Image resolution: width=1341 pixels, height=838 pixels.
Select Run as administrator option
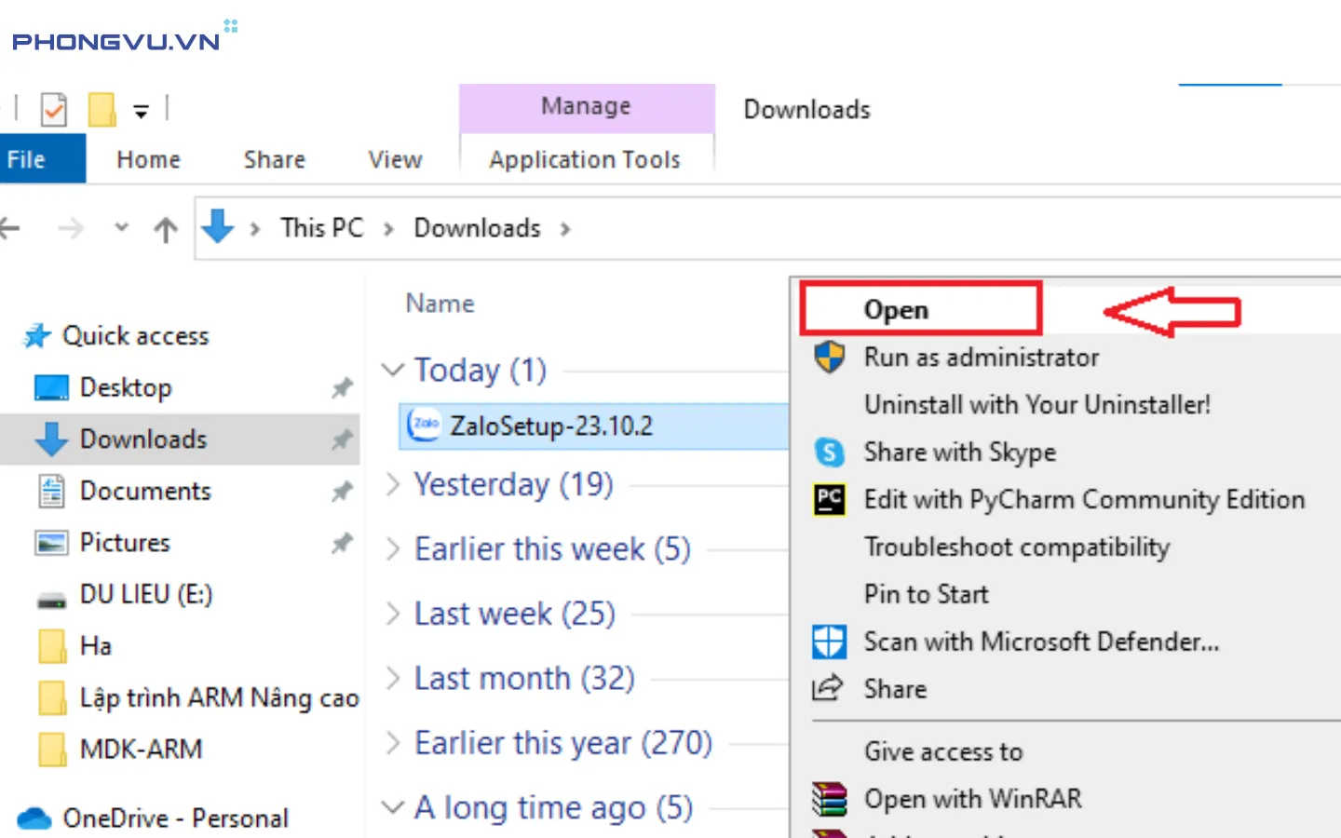(x=981, y=358)
